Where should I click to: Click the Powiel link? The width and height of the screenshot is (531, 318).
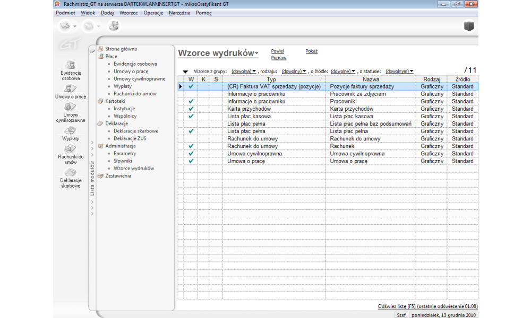point(277,51)
